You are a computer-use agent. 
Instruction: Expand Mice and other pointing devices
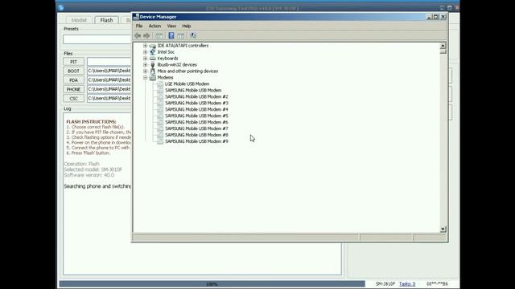tap(145, 71)
